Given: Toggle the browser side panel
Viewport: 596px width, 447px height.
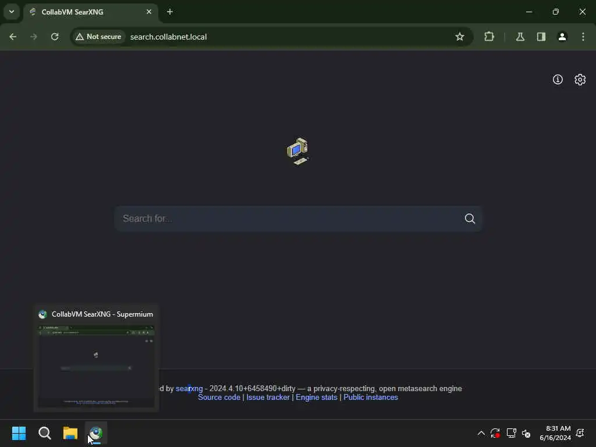Looking at the screenshot, I should (541, 37).
